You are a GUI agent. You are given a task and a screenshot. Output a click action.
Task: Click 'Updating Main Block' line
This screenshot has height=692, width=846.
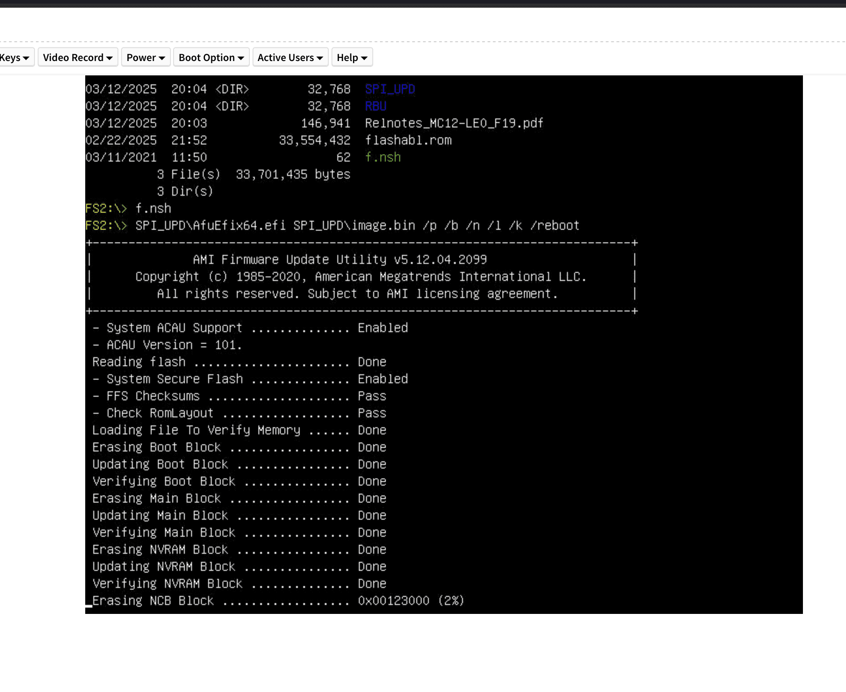pos(239,516)
